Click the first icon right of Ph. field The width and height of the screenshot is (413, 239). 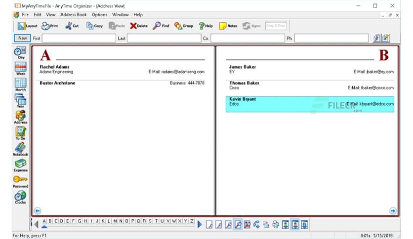[376, 38]
